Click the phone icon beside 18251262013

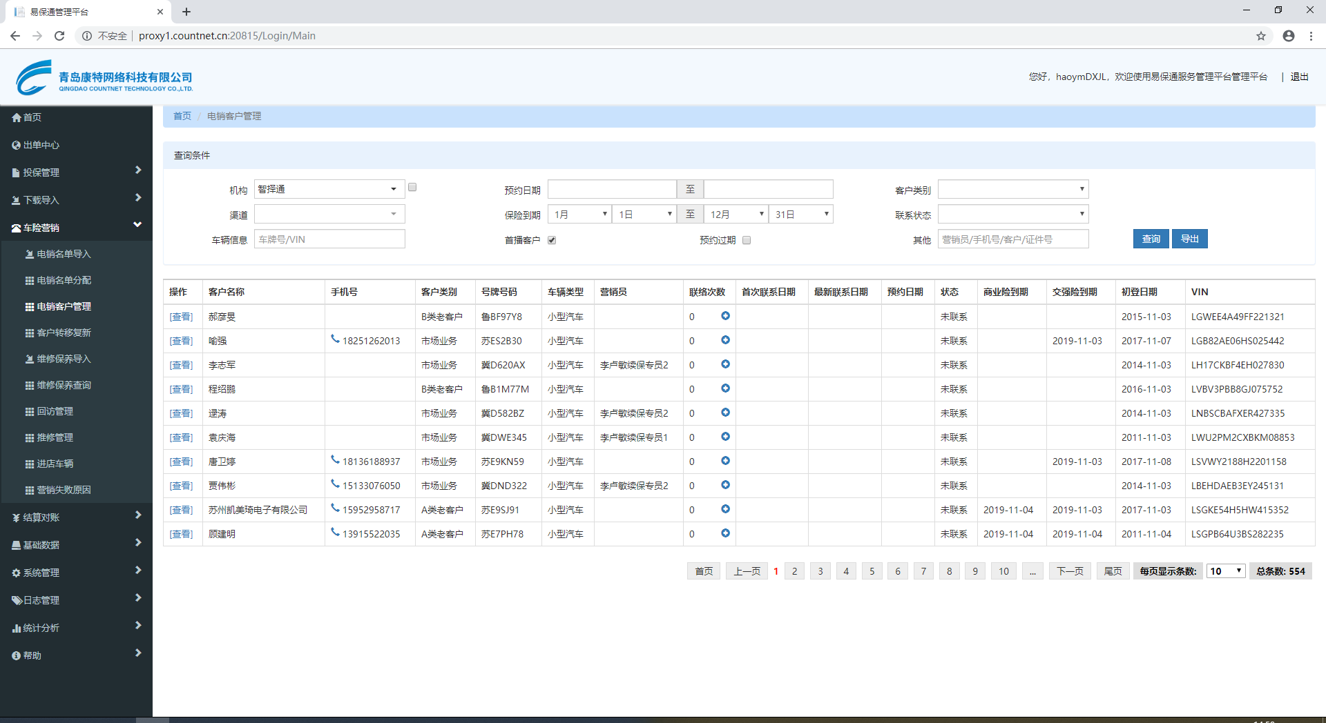pos(335,339)
